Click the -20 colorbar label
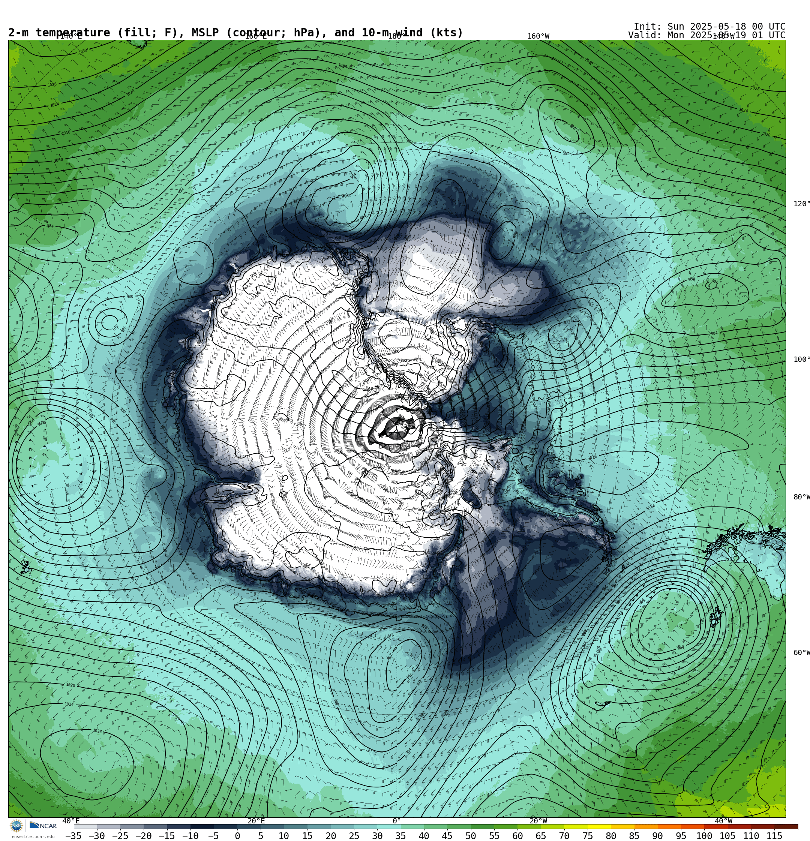 coord(144,836)
